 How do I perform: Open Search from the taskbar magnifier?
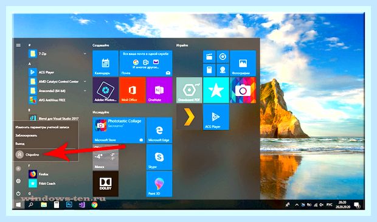click(x=31, y=205)
